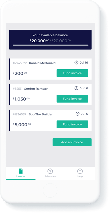Open Advances via dollar icon
109x213 pixels.
click(50, 171)
